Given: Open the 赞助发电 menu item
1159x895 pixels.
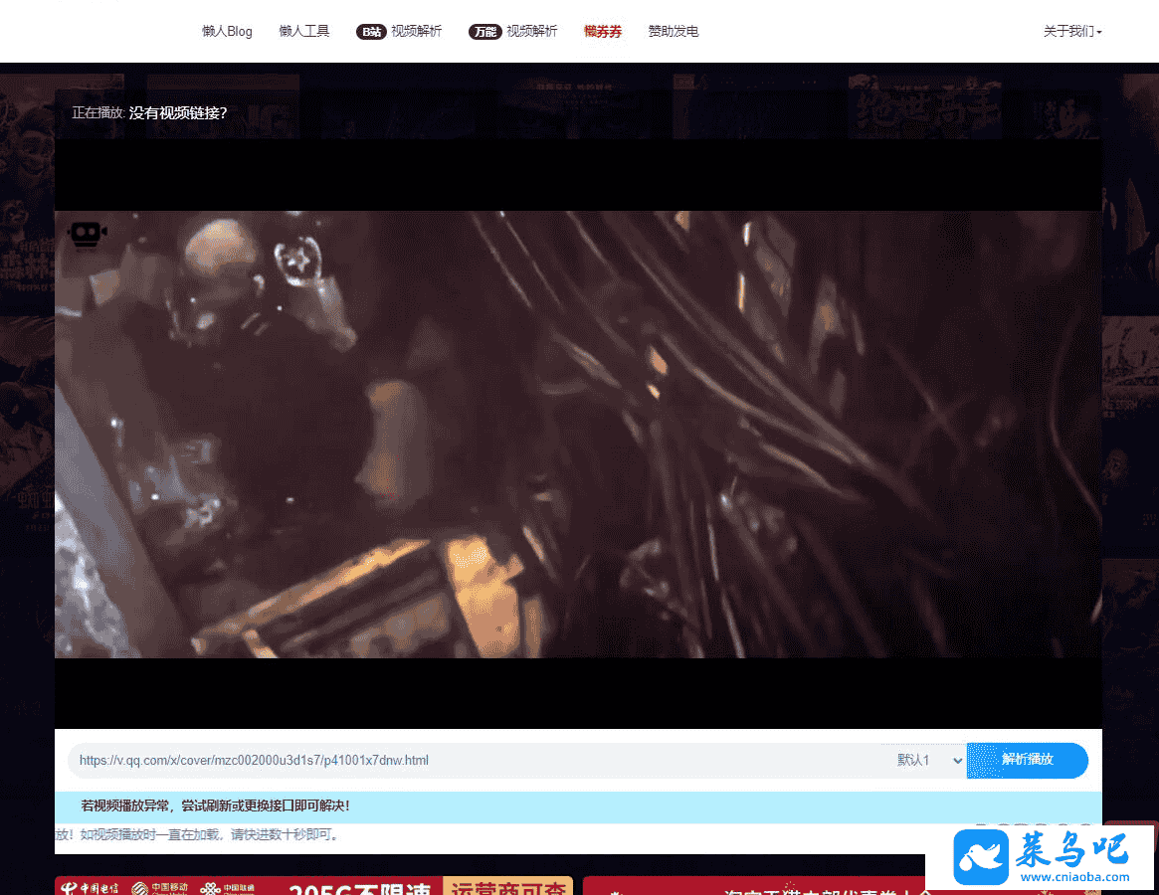Looking at the screenshot, I should 674,31.
